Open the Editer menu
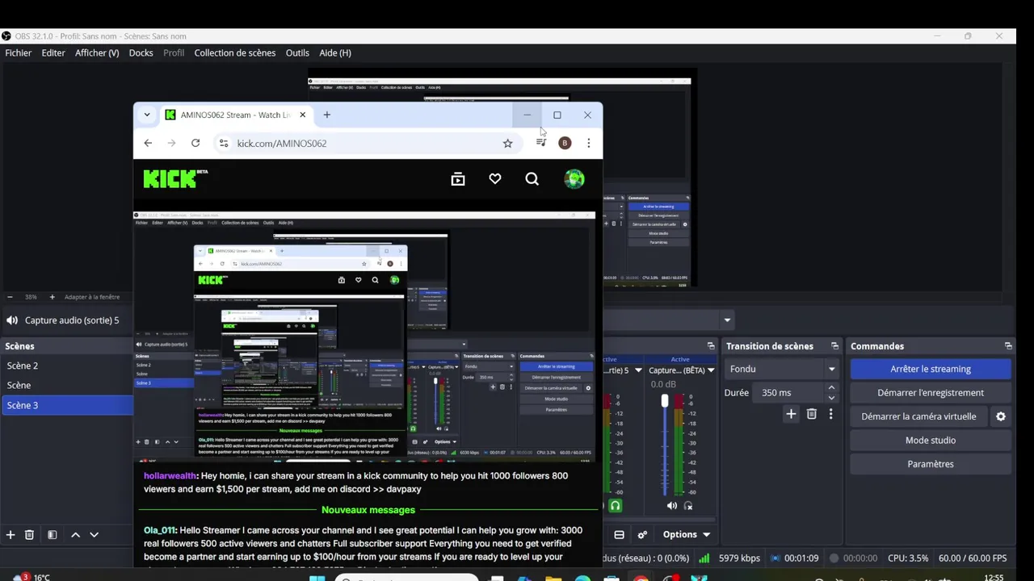 (53, 52)
